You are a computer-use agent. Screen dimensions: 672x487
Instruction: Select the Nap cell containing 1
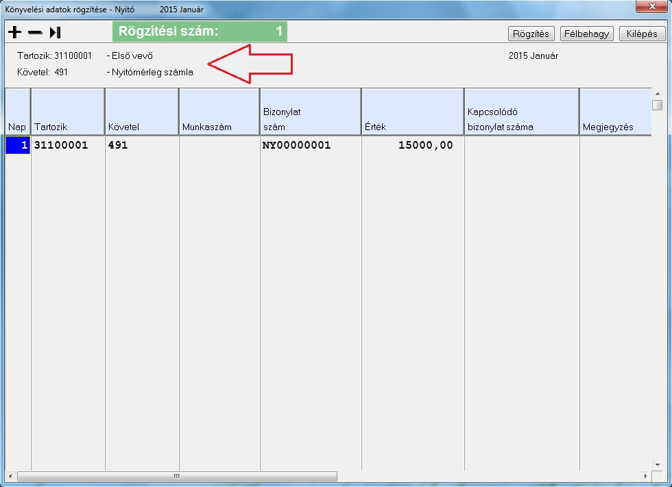(x=18, y=145)
